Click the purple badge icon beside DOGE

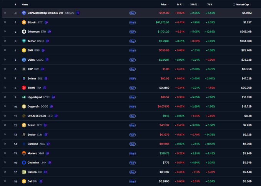(x=52, y=106)
